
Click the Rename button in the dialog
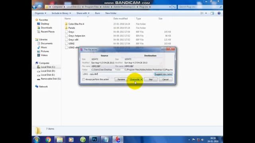[121, 79]
